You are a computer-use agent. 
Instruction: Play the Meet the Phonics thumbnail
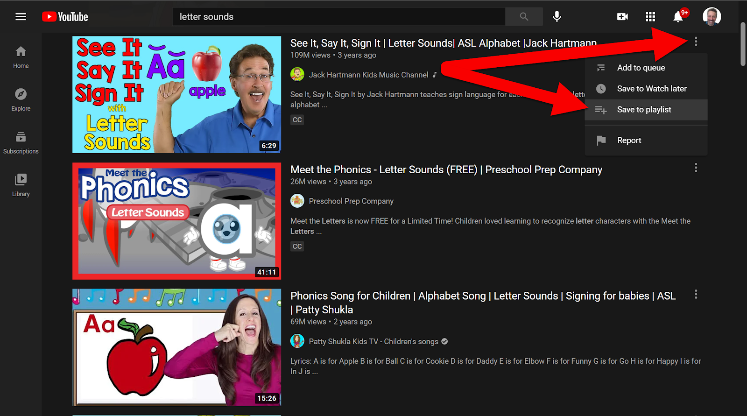pos(176,221)
